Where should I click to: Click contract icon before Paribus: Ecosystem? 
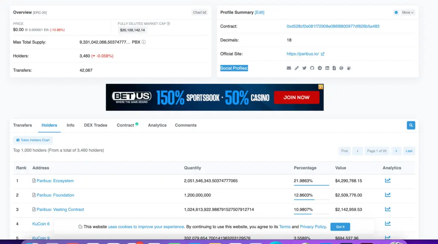pyautogui.click(x=34, y=181)
